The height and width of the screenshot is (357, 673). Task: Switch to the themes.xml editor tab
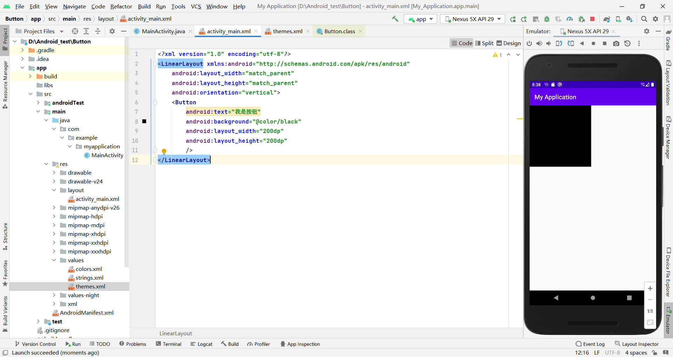pos(287,31)
